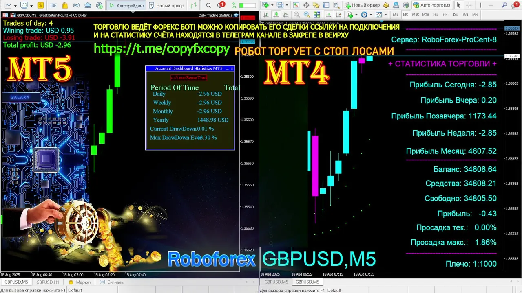The image size is (522, 293).
Task: Click the Баланс: 34808.64 value on MT4 chart
Action: [465, 169]
